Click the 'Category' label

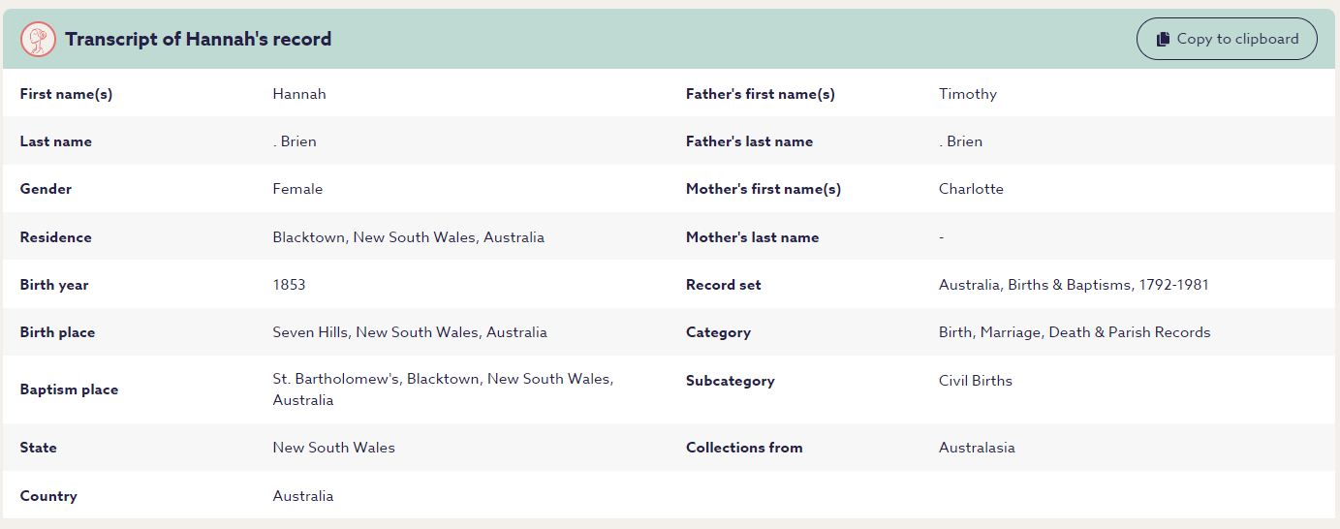[x=718, y=332]
